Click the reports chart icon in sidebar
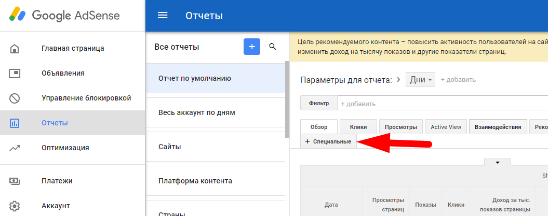 coord(15,123)
